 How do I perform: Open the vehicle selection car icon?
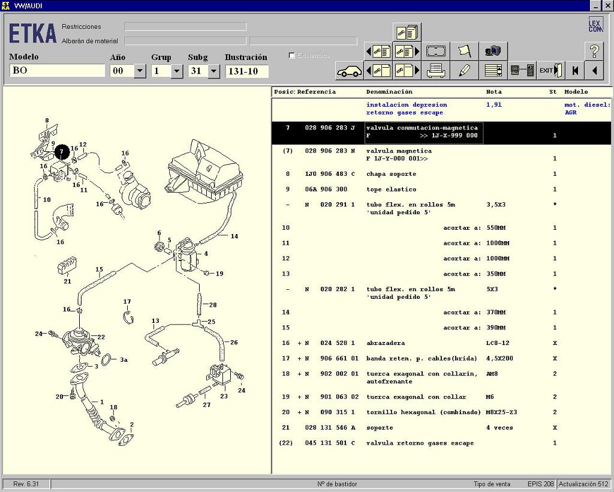tap(350, 71)
